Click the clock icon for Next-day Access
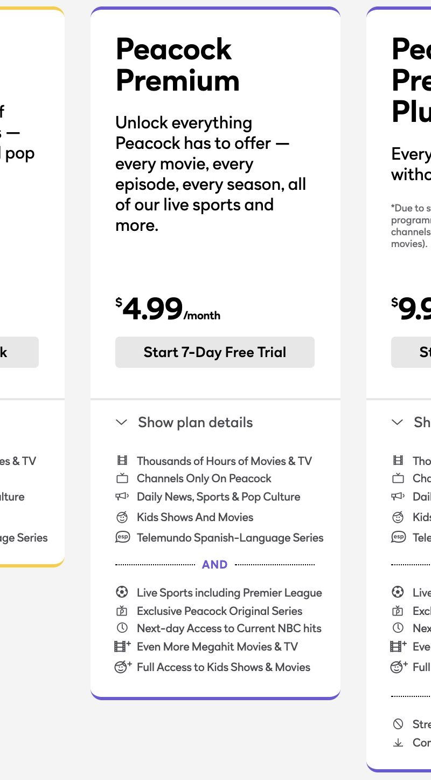This screenshot has height=780, width=431. click(122, 628)
